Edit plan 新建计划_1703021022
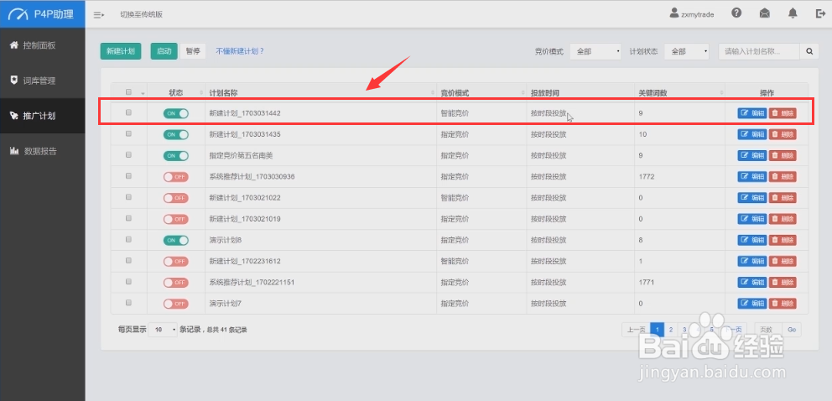This screenshot has height=401, width=832. 751,198
